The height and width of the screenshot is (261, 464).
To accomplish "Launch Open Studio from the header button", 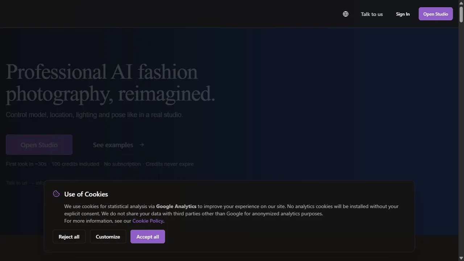I will pos(435,14).
